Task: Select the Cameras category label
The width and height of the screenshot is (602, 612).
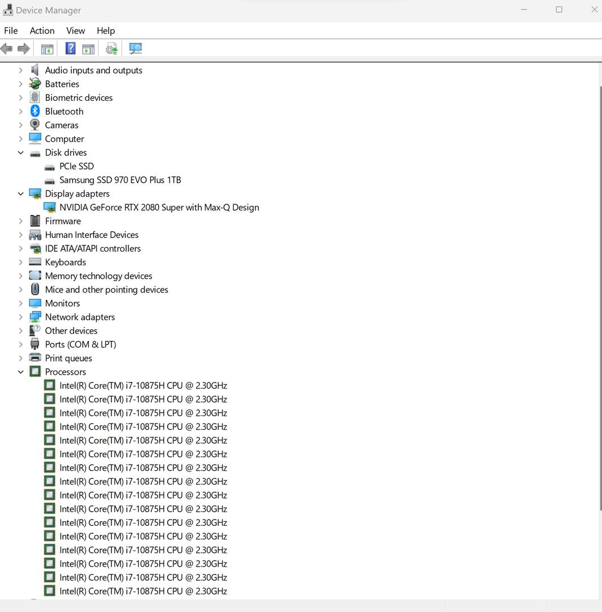Action: click(62, 125)
